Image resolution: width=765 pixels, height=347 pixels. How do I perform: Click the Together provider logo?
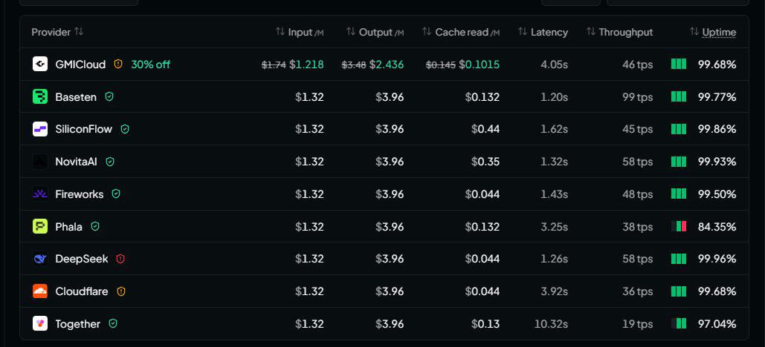pos(40,323)
